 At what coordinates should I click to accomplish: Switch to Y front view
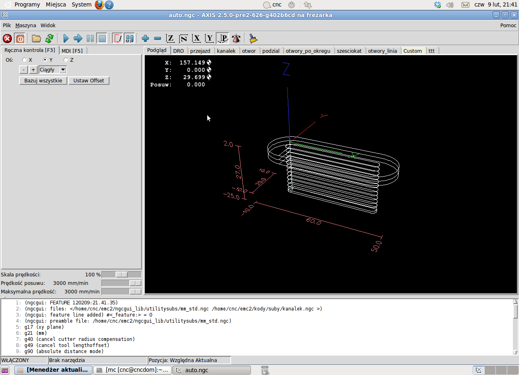click(x=209, y=39)
